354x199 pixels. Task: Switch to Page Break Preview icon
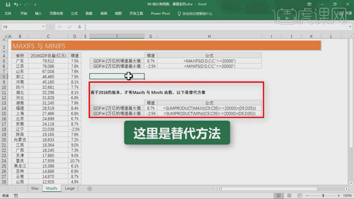pos(300,196)
